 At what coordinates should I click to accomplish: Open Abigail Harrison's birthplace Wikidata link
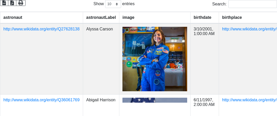click(x=249, y=100)
